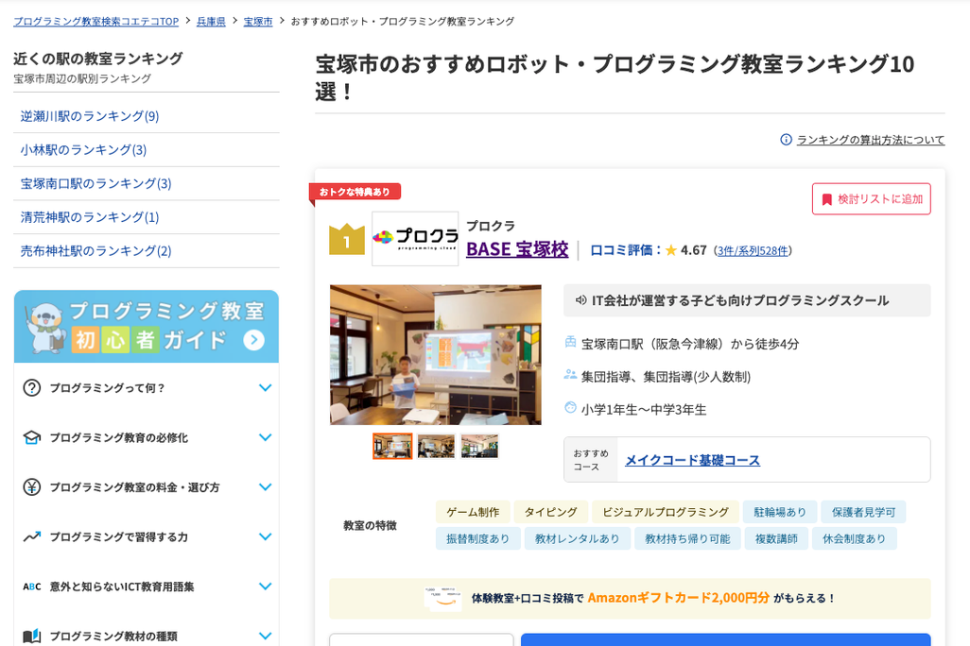Open reviews link 3件/系列528件
Screen dimensions: 970x646
[753, 251]
